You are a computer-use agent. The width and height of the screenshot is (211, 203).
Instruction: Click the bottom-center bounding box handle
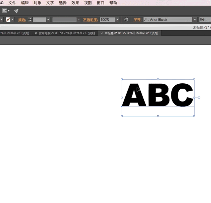[158, 116]
